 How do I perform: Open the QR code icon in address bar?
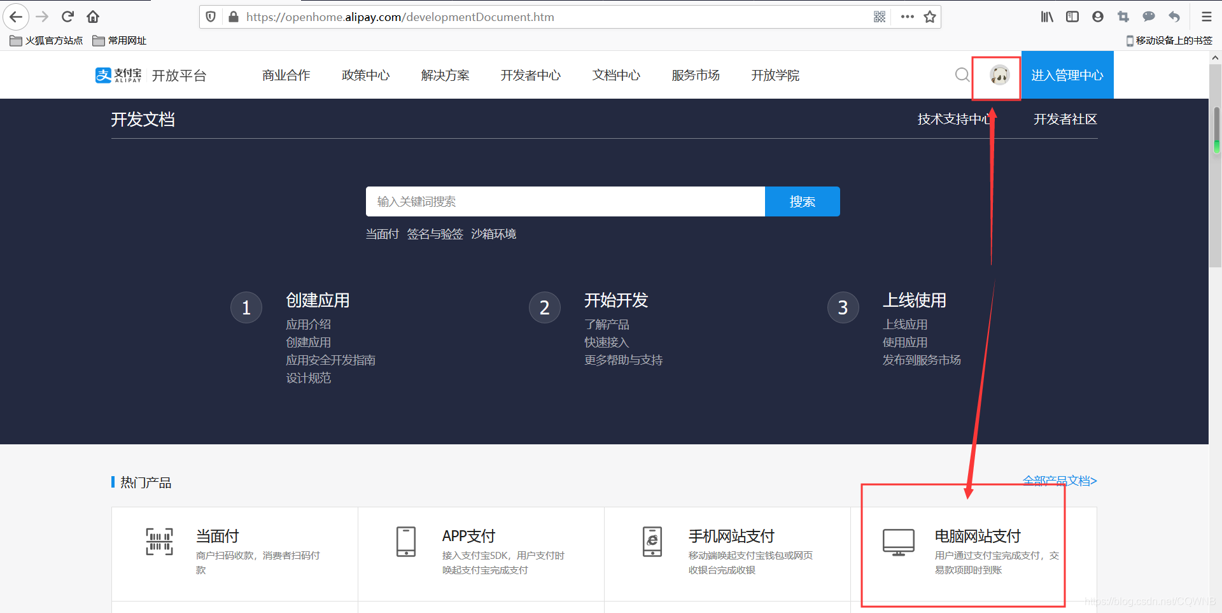coord(880,17)
